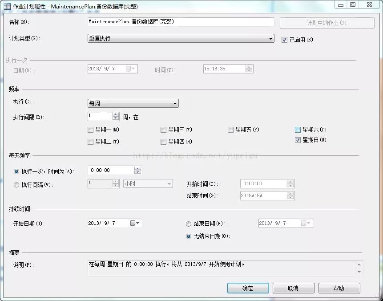This screenshot has width=383, height=301.
Task: Open the start date calendar picker icon
Action: (134, 223)
